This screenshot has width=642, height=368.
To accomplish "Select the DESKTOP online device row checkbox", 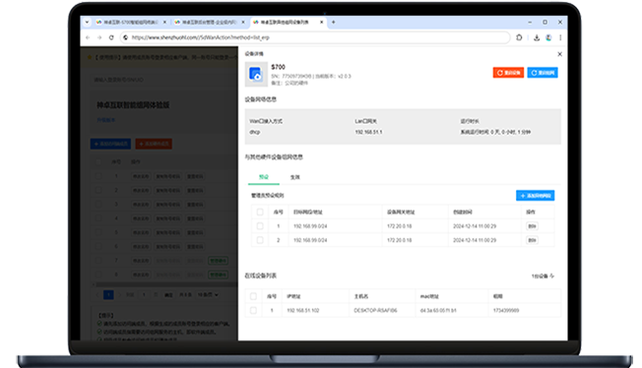I will [x=253, y=310].
